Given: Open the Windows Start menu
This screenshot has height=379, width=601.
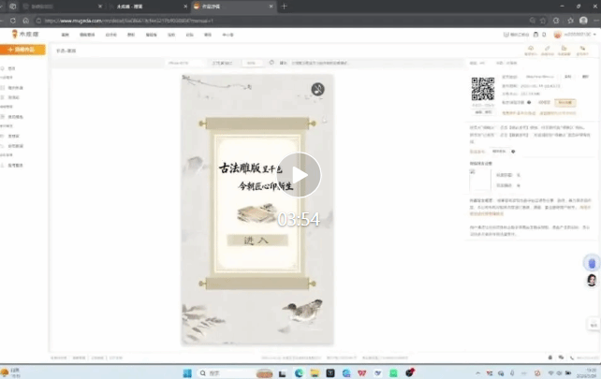Looking at the screenshot, I should (187, 372).
